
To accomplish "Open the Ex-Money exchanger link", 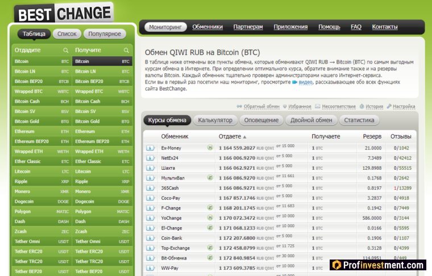I will pyautogui.click(x=171, y=148).
